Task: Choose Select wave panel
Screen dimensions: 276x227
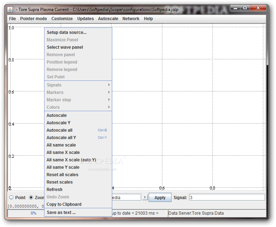Action: click(78, 47)
